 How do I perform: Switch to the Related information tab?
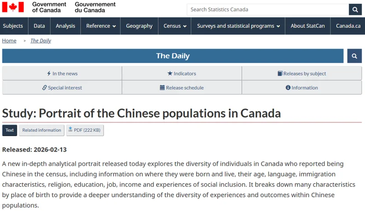42,130
